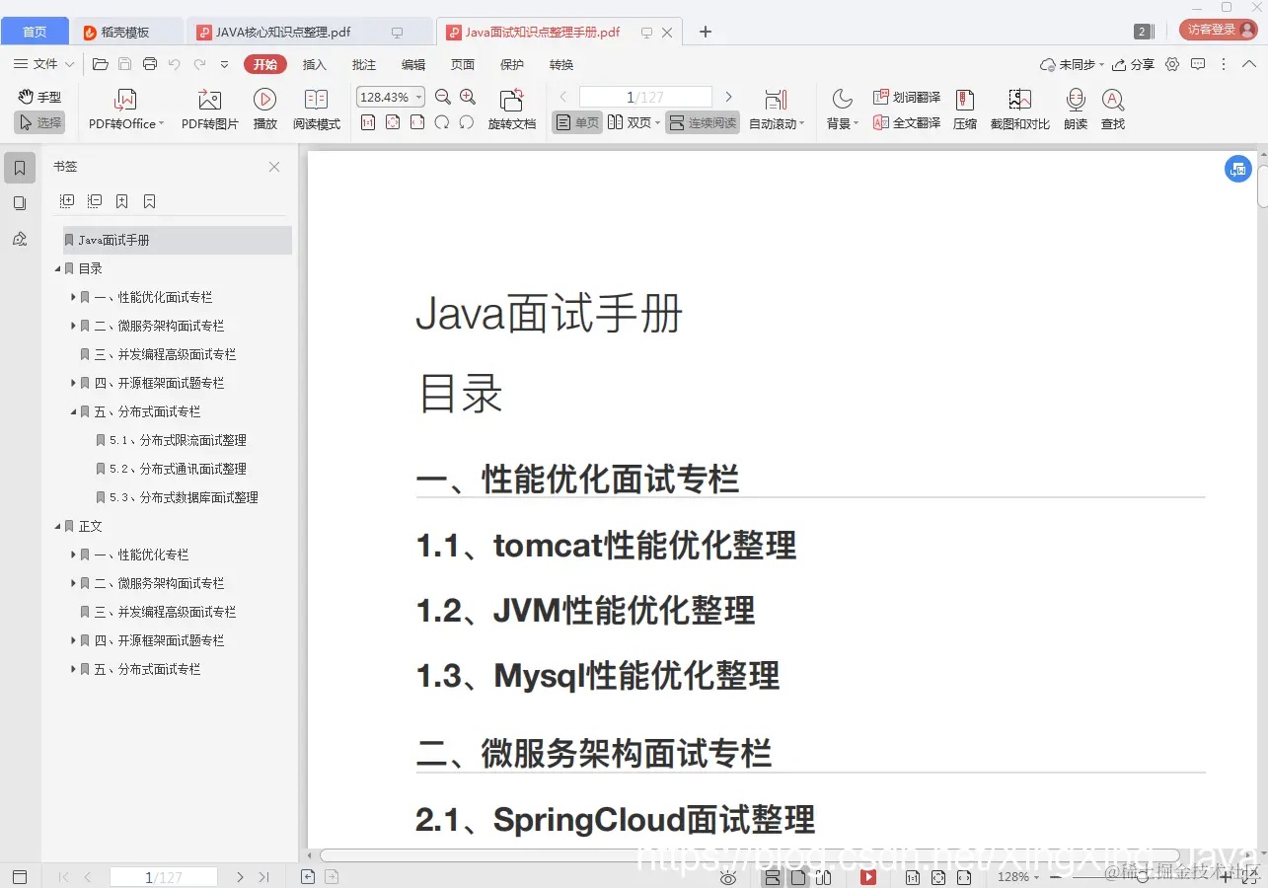This screenshot has height=888, width=1268.
Task: Collapse the 正文 bookmark group
Action: tap(58, 526)
